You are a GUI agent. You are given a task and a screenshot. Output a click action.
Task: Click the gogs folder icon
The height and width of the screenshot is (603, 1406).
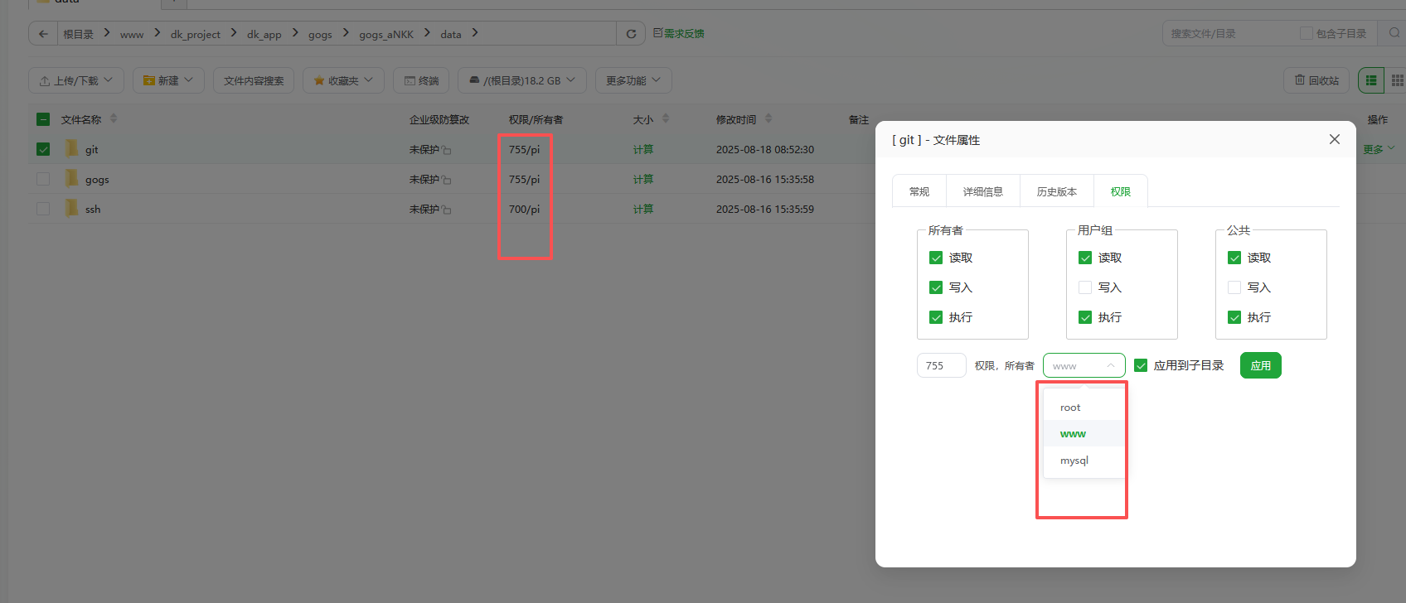[71, 179]
